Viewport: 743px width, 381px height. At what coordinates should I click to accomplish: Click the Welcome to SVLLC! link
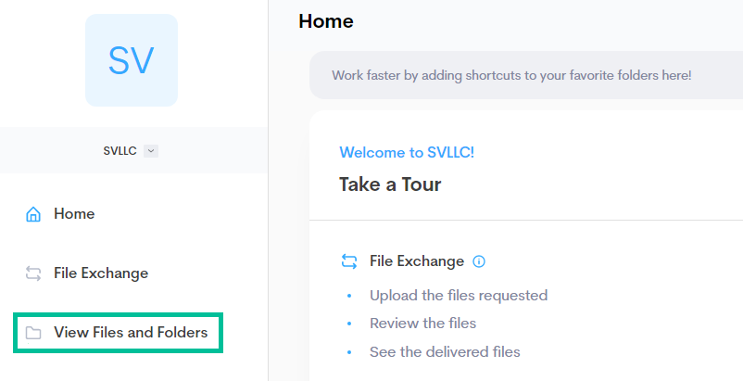(407, 153)
